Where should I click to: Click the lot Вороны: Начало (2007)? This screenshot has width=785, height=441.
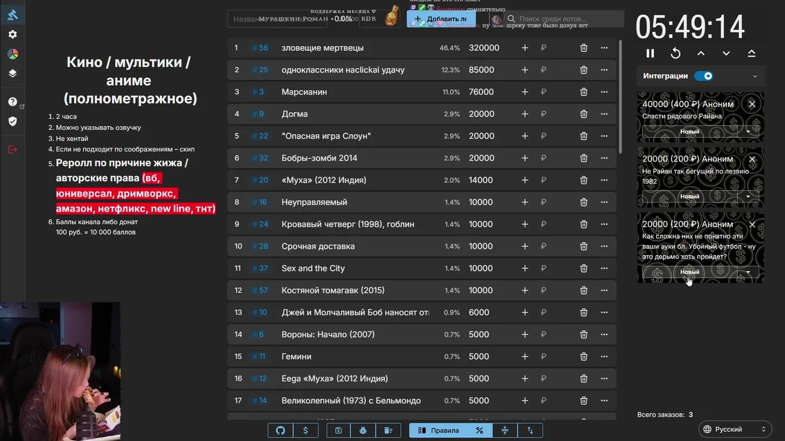pyautogui.click(x=328, y=334)
